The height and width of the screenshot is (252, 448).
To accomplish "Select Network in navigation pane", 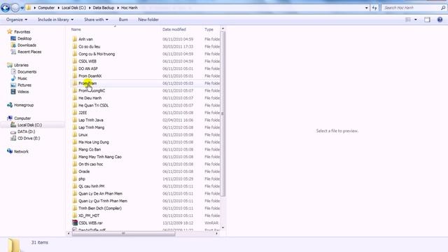I will [21, 151].
